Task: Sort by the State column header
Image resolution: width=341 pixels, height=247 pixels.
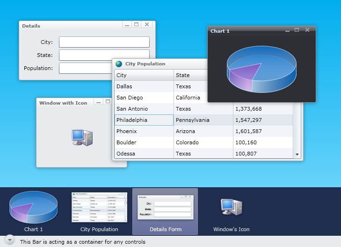Action: click(191, 75)
